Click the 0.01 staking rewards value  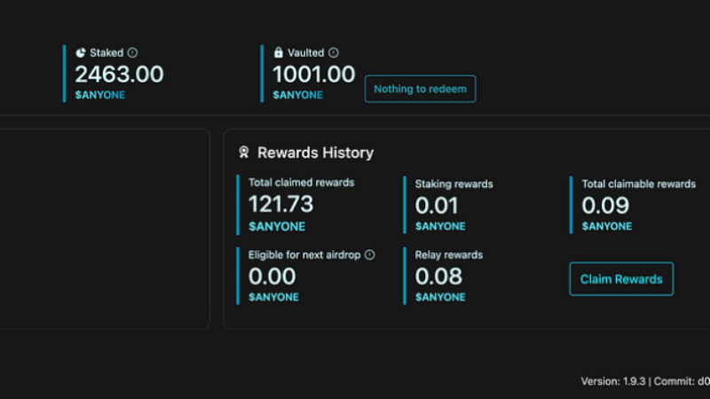coord(437,206)
